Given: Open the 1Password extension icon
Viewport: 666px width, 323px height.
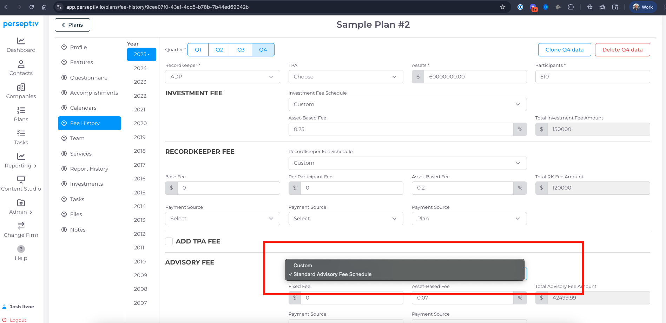Looking at the screenshot, I should point(520,7).
